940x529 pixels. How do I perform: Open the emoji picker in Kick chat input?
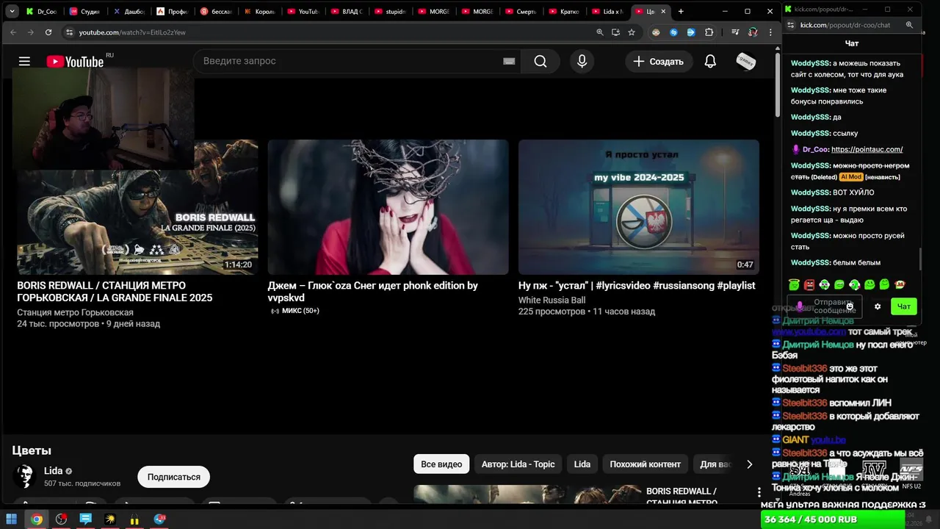tap(850, 306)
